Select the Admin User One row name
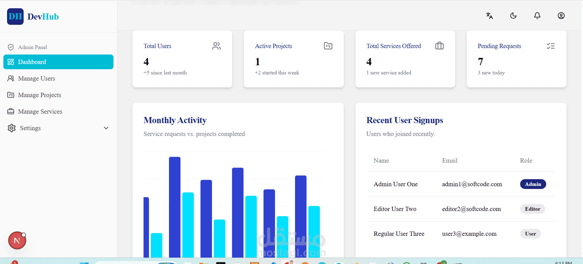Screen dimensions: 583x264 click(x=396, y=184)
